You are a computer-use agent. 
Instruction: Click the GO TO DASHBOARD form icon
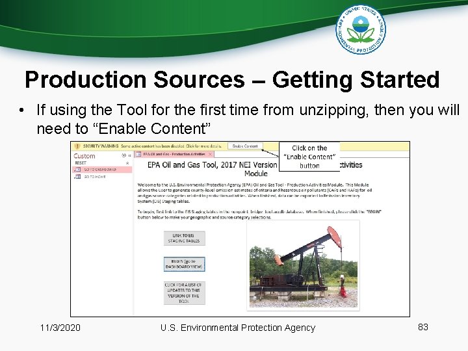[x=77, y=170]
